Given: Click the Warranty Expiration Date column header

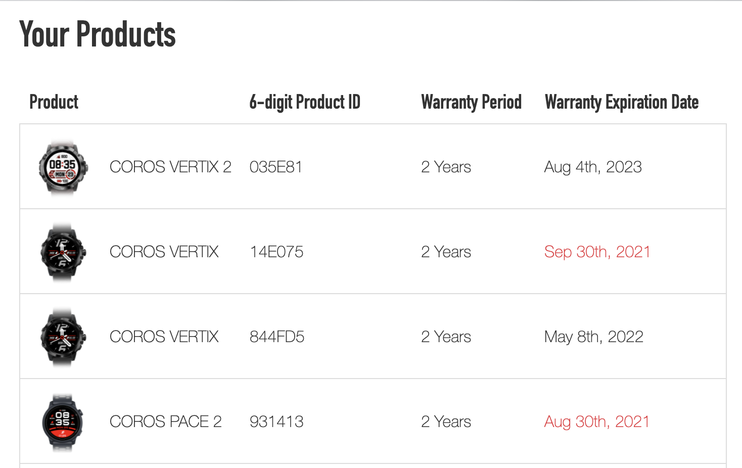Looking at the screenshot, I should [622, 102].
